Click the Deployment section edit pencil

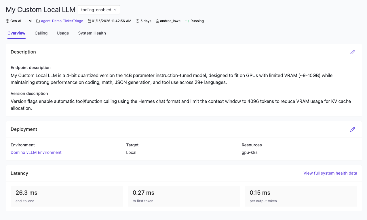352,129
